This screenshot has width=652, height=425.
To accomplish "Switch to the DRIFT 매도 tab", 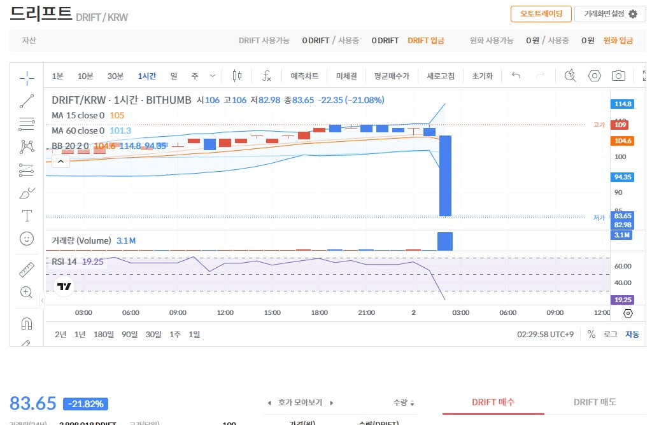I will [595, 402].
